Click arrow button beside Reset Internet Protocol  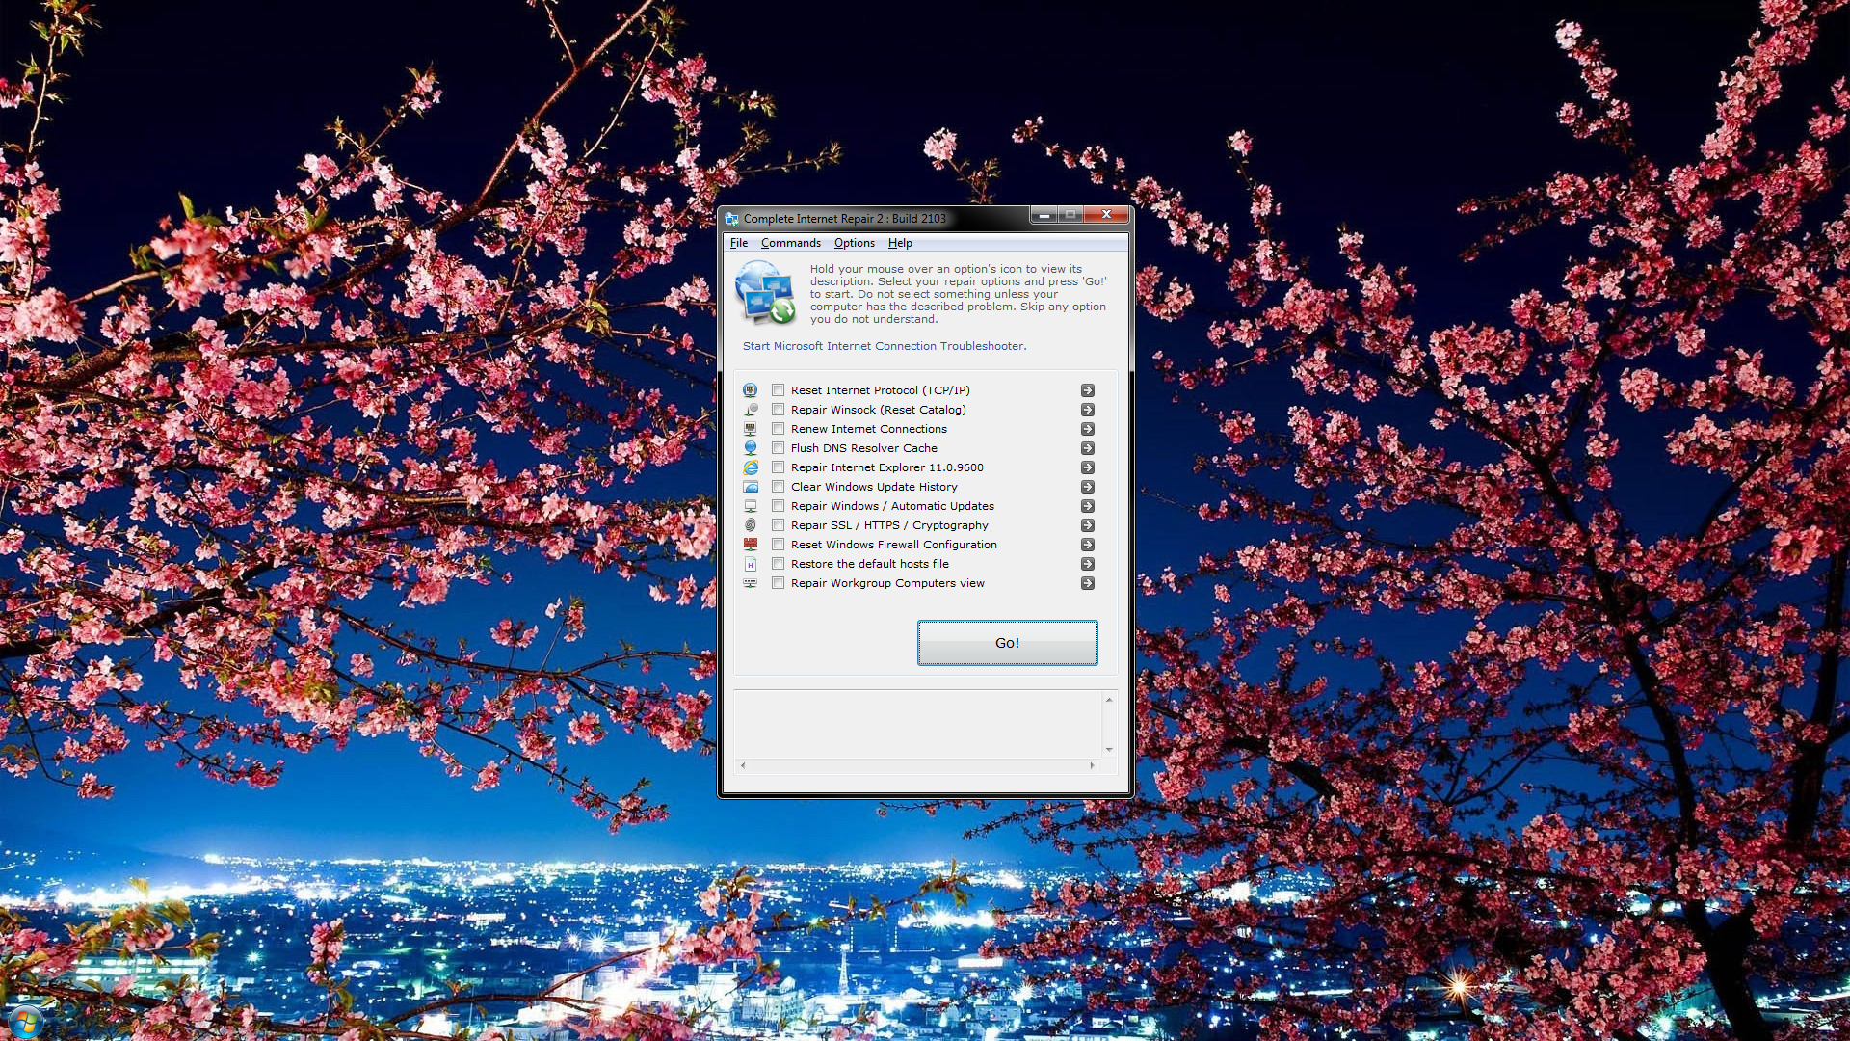[x=1087, y=390]
